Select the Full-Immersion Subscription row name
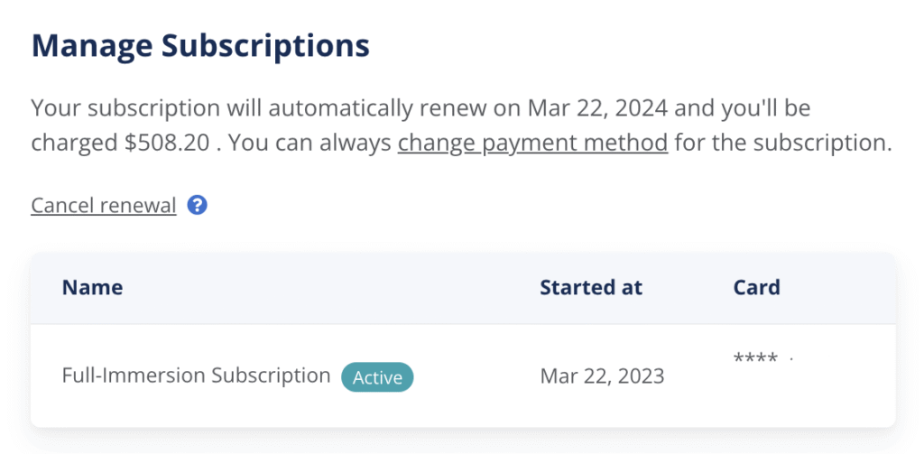Viewport: 924px width, 454px height. pyautogui.click(x=196, y=375)
